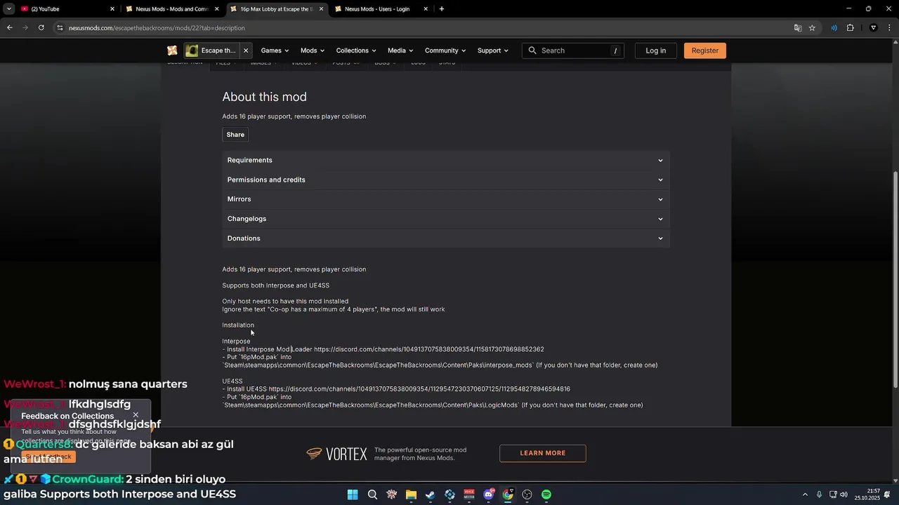899x505 pixels.
Task: Click the blue sound-wave extension icon
Action: (x=834, y=28)
